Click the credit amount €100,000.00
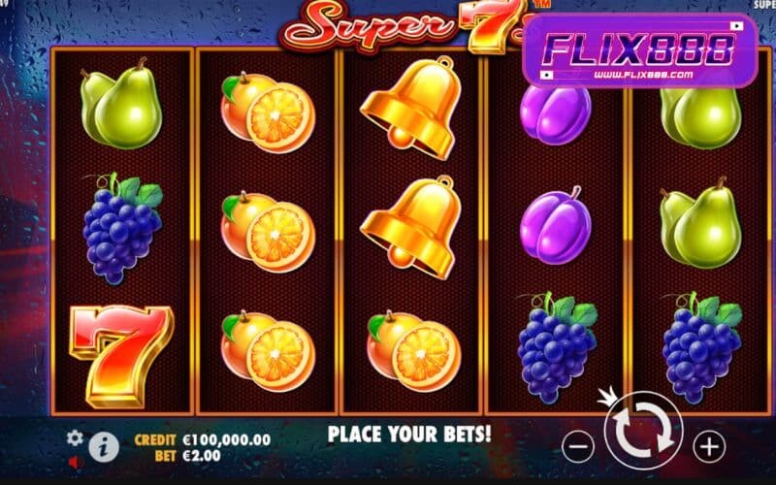This screenshot has width=776, height=485. pyautogui.click(x=227, y=439)
